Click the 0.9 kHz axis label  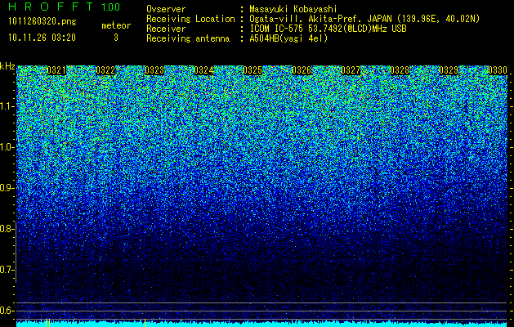pyautogui.click(x=7, y=188)
